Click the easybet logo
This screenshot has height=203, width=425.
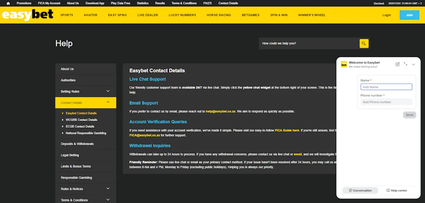[28, 15]
